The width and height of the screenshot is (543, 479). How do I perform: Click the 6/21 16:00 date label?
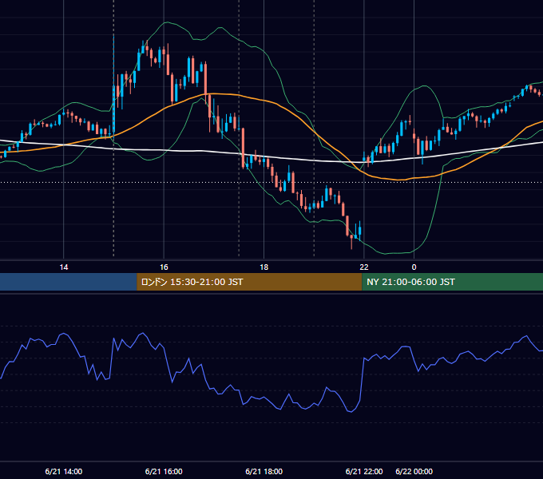pos(164,471)
